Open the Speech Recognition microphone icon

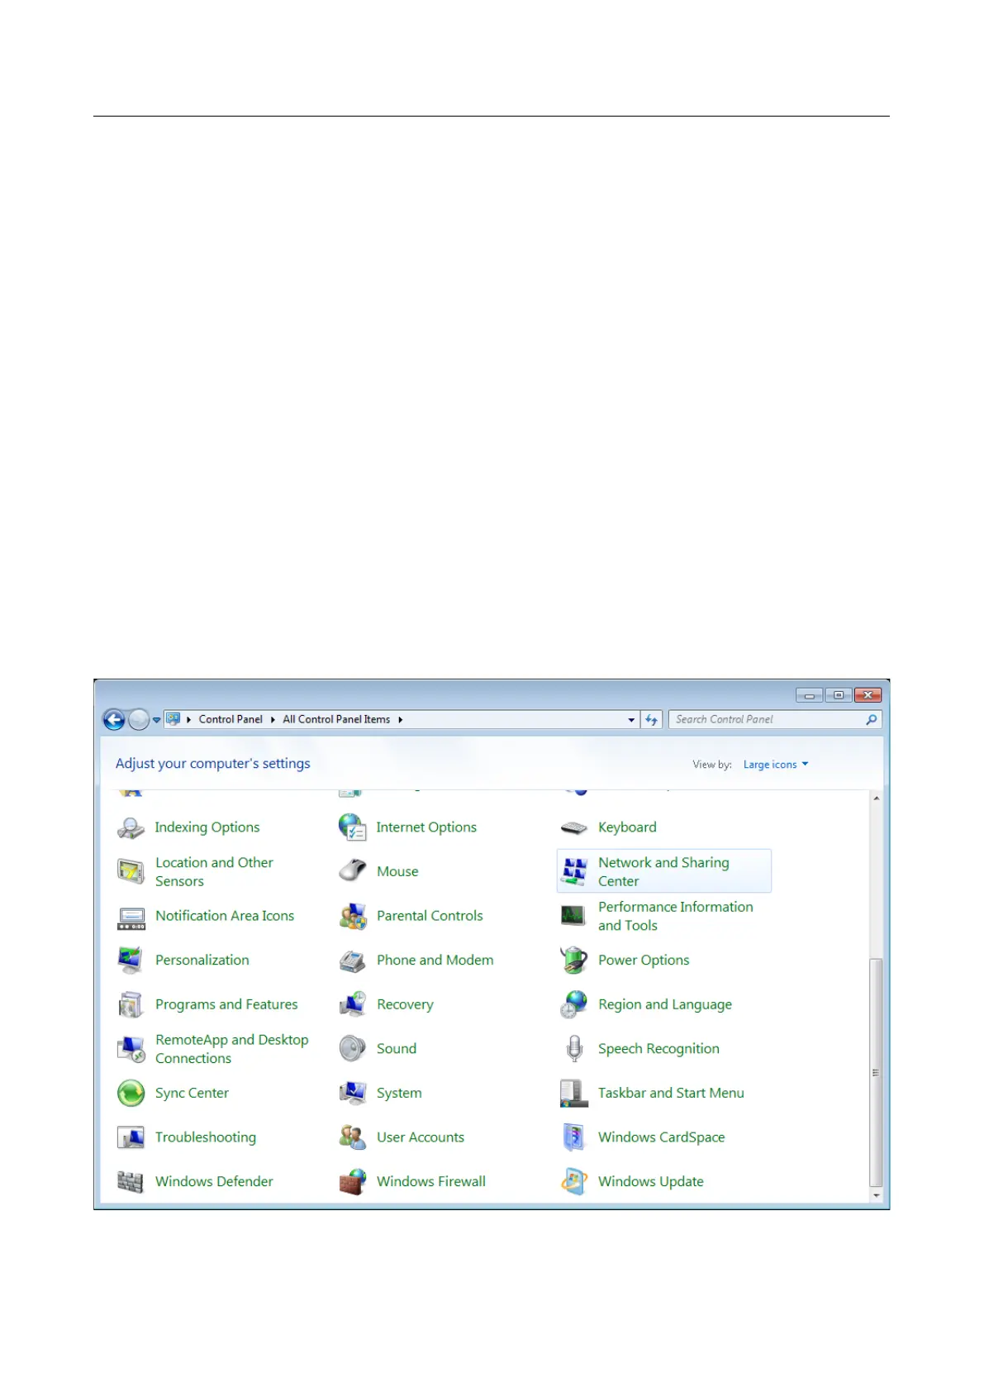point(574,1049)
